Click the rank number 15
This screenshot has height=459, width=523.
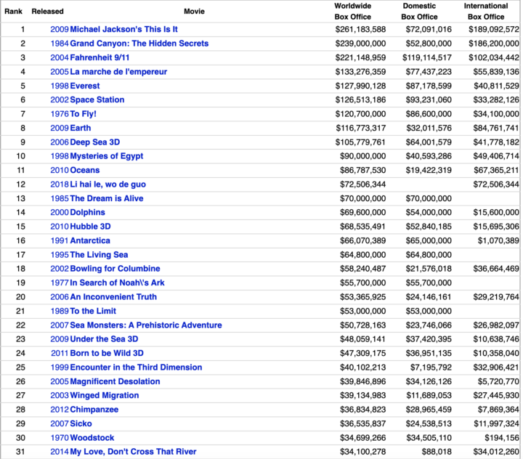(20, 227)
